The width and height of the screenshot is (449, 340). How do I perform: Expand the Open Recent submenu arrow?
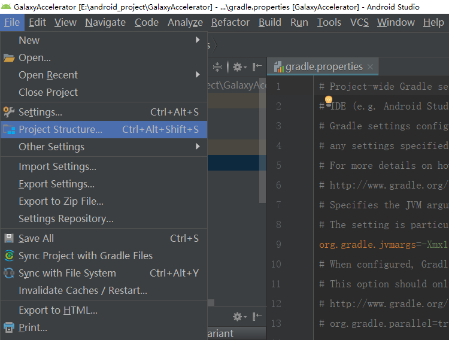click(198, 75)
